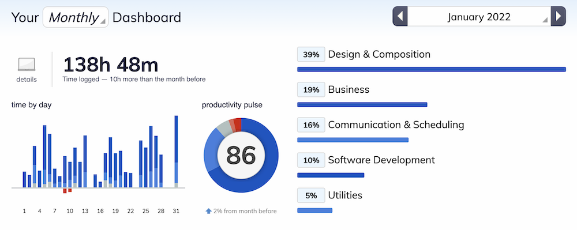The height and width of the screenshot is (230, 577).
Task: Go to previous month with left arrow
Action: pos(400,17)
